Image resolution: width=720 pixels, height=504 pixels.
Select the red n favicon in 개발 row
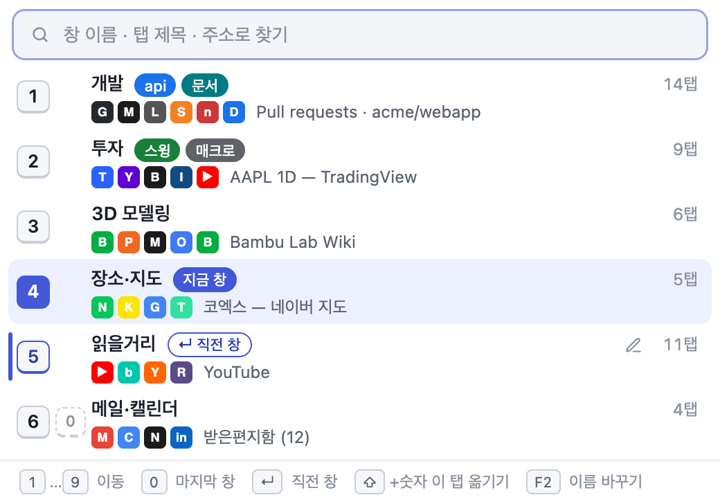pos(208,112)
